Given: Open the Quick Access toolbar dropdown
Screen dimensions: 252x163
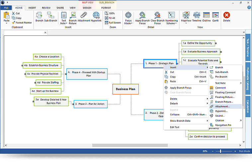Looking at the screenshot, I should click(7, 2).
